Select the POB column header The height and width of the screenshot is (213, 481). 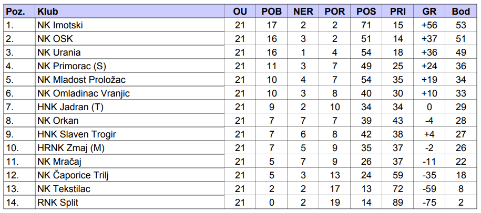point(271,11)
